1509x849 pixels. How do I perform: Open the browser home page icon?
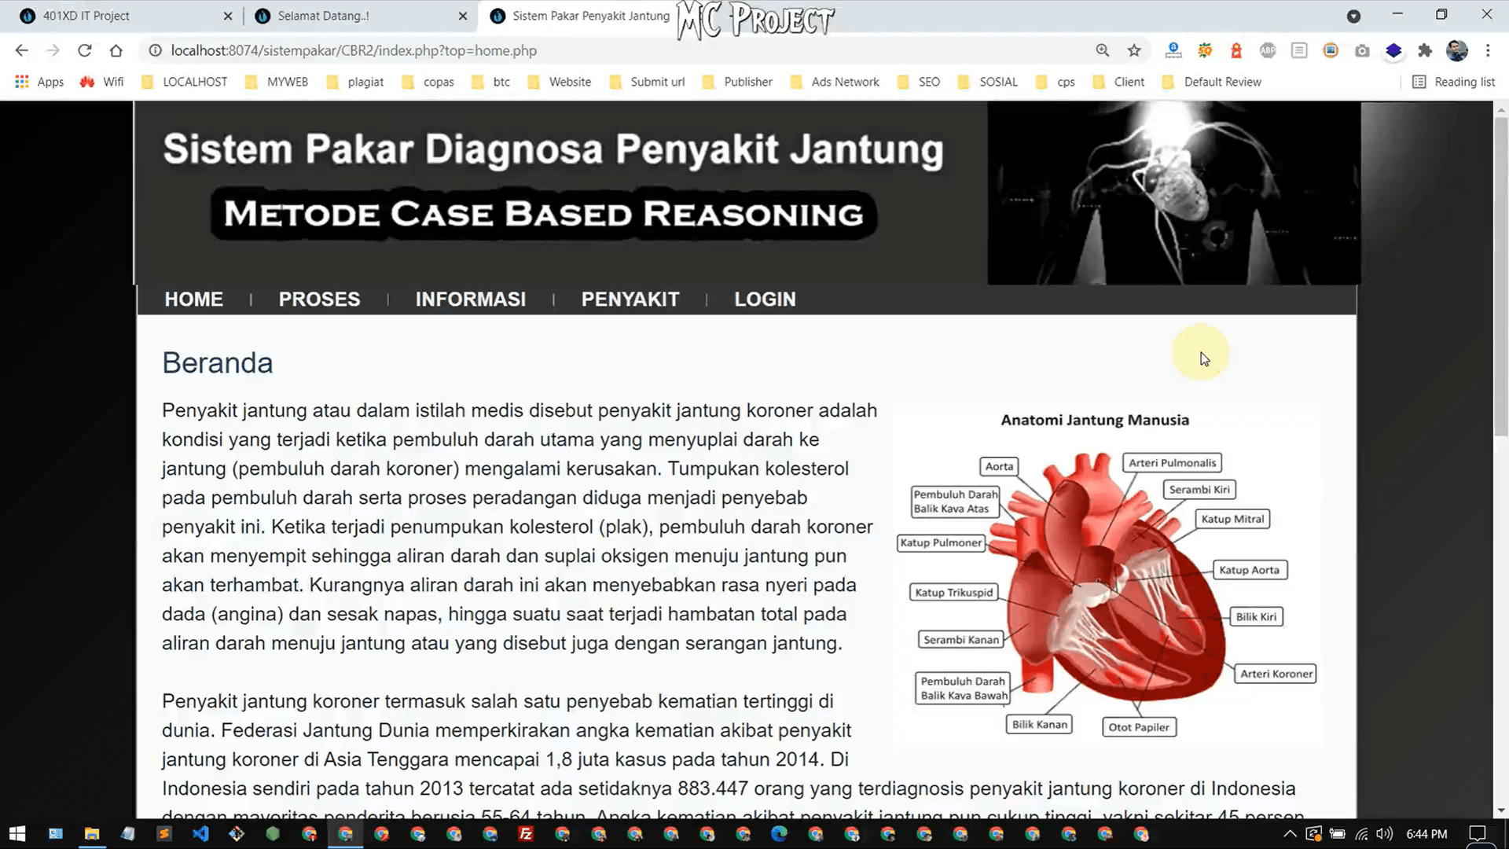tap(116, 50)
